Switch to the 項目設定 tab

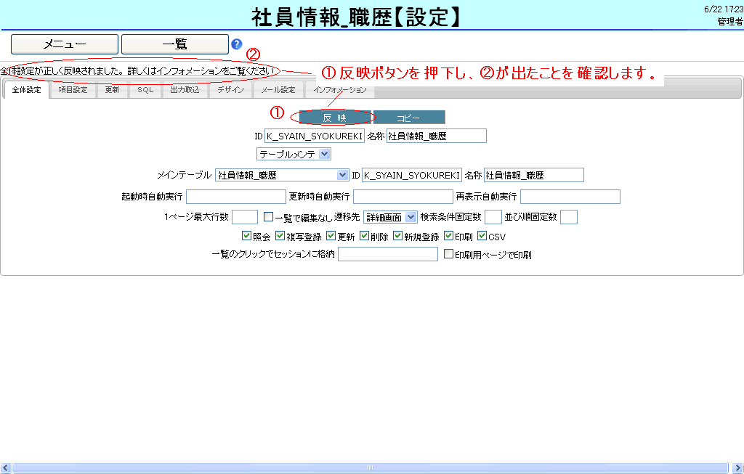(x=73, y=91)
